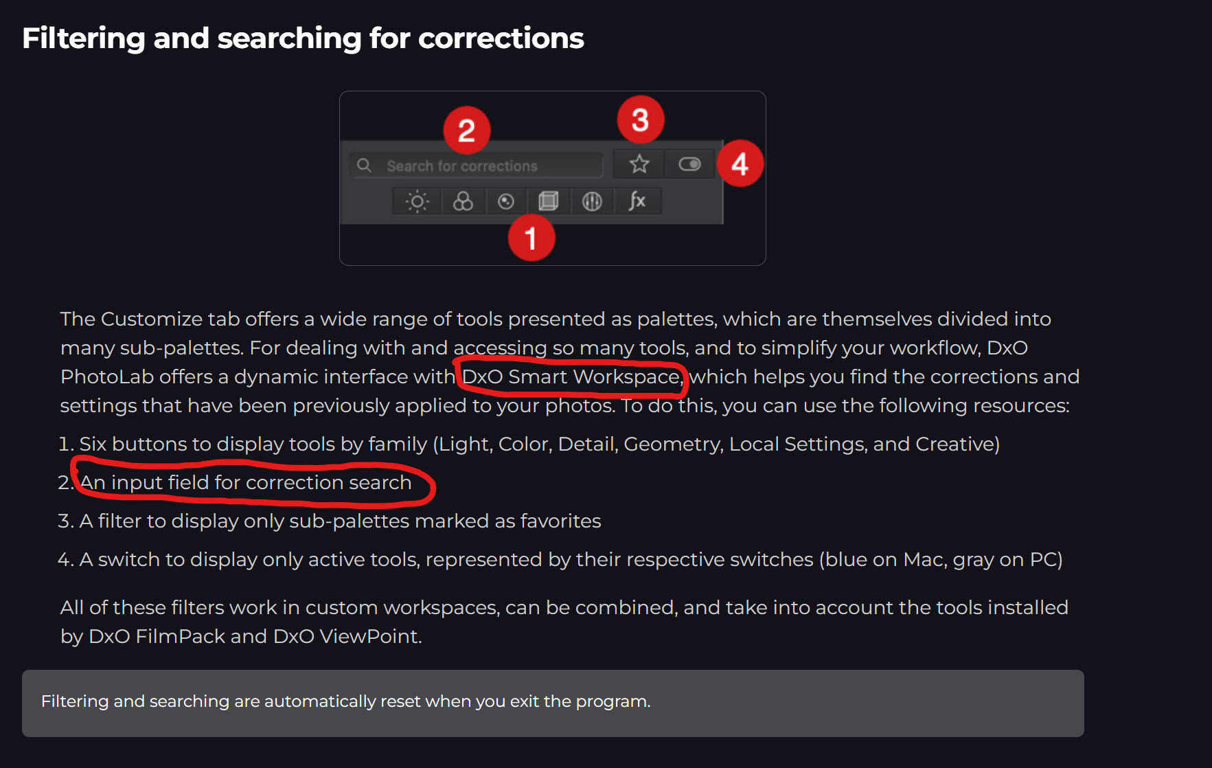This screenshot has width=1212, height=768.
Task: Click list item about sub-palettes marked as favorites
Action: coord(340,521)
